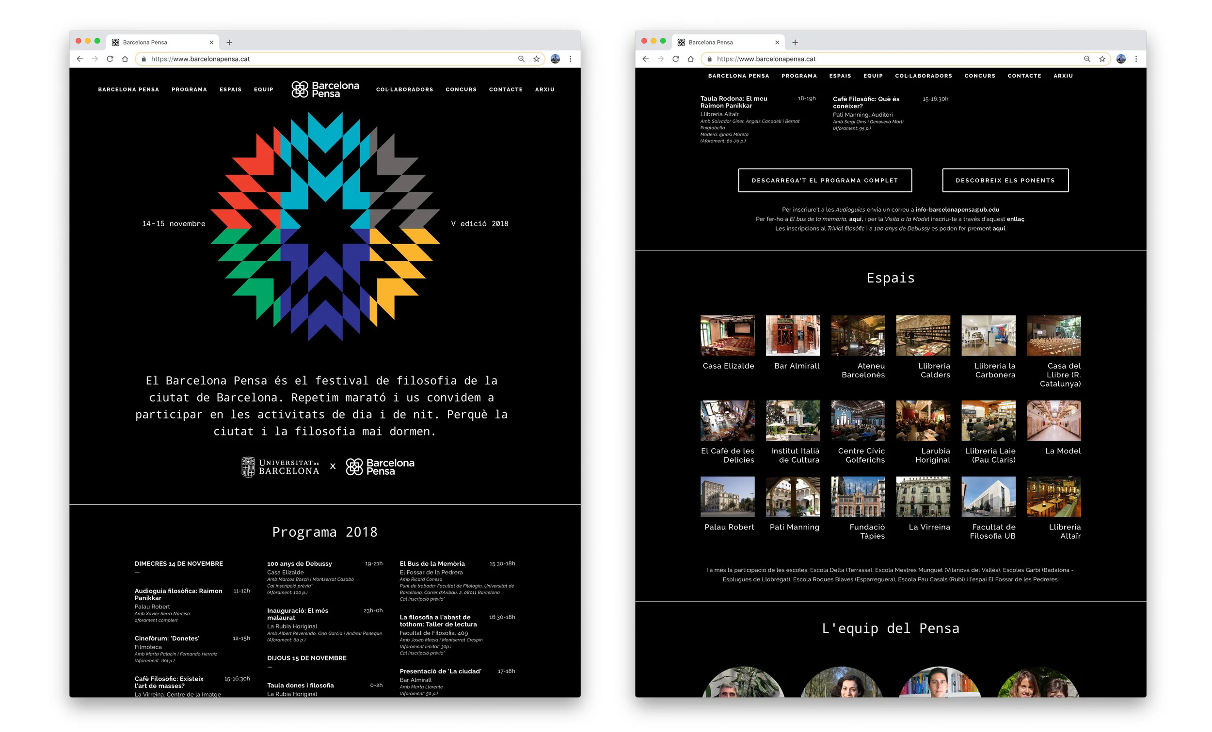The height and width of the screenshot is (732, 1212).
Task: Open PROGRAMA menu item in left site nav
Action: (x=190, y=90)
